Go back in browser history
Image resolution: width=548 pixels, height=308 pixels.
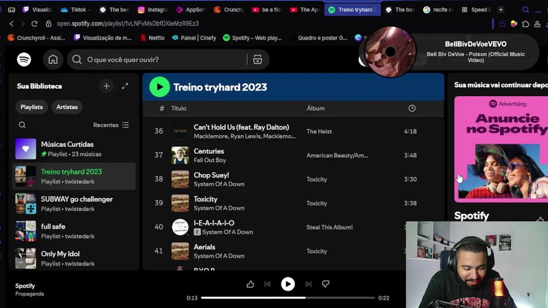tap(12, 24)
